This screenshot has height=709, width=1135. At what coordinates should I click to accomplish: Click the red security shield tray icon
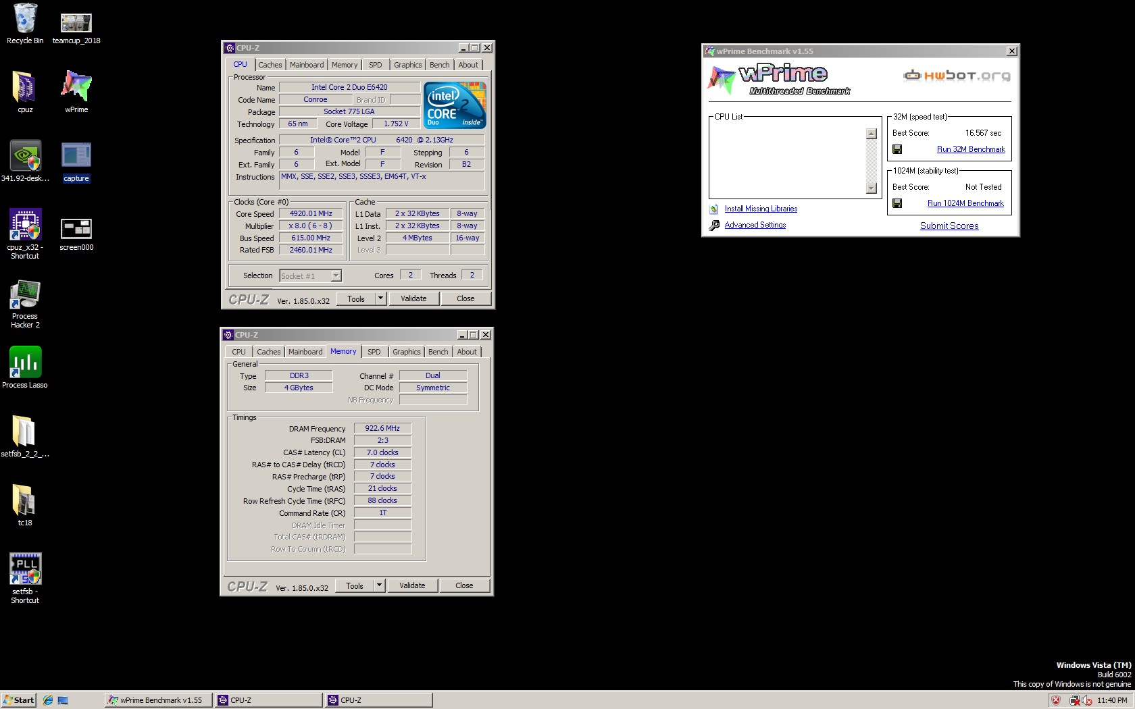1056,700
